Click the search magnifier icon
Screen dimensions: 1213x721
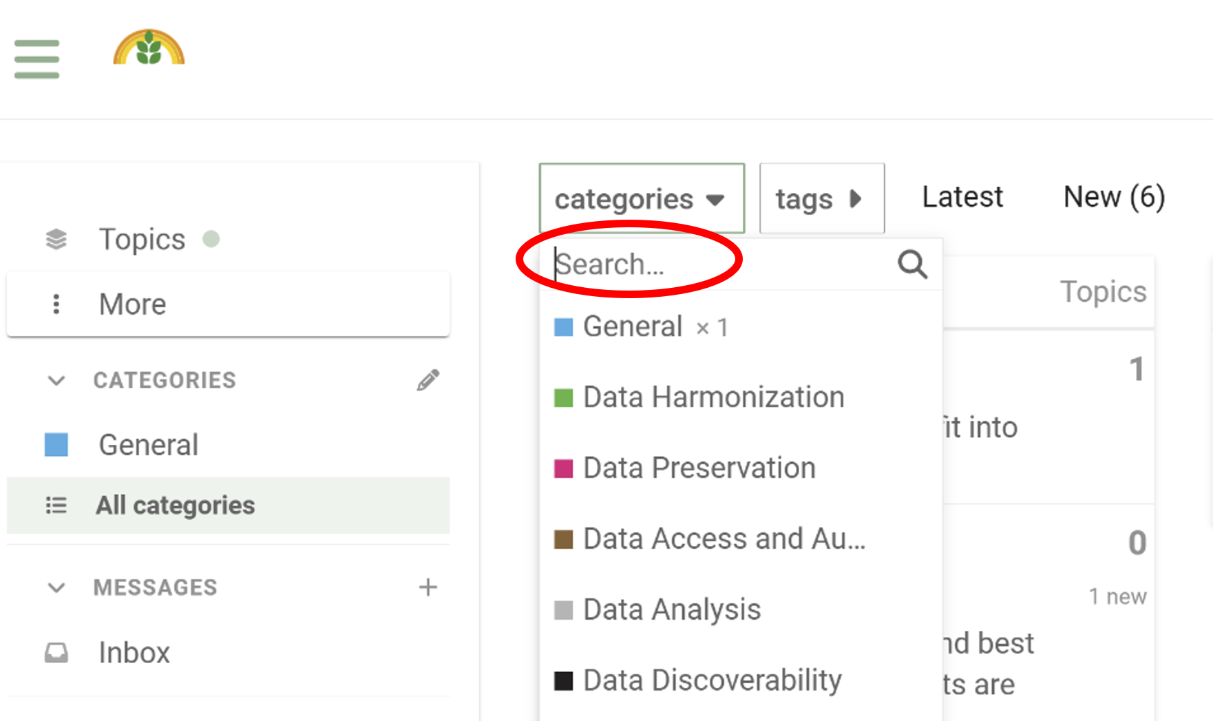[913, 264]
